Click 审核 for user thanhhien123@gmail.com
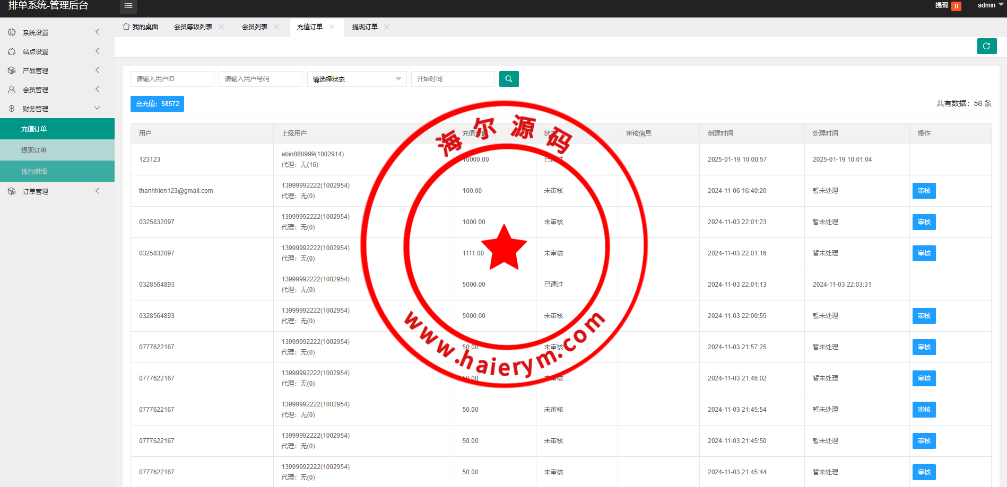Viewport: 1007px width, 487px height. pyautogui.click(x=924, y=191)
